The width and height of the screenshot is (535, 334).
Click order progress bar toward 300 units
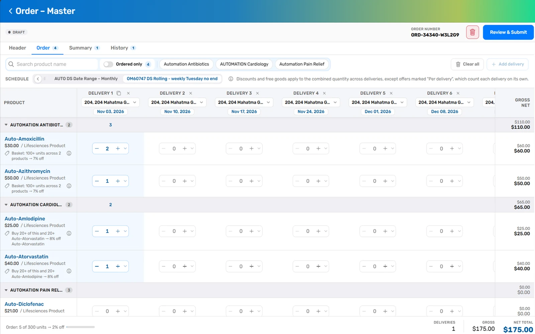pyautogui.click(x=81, y=327)
